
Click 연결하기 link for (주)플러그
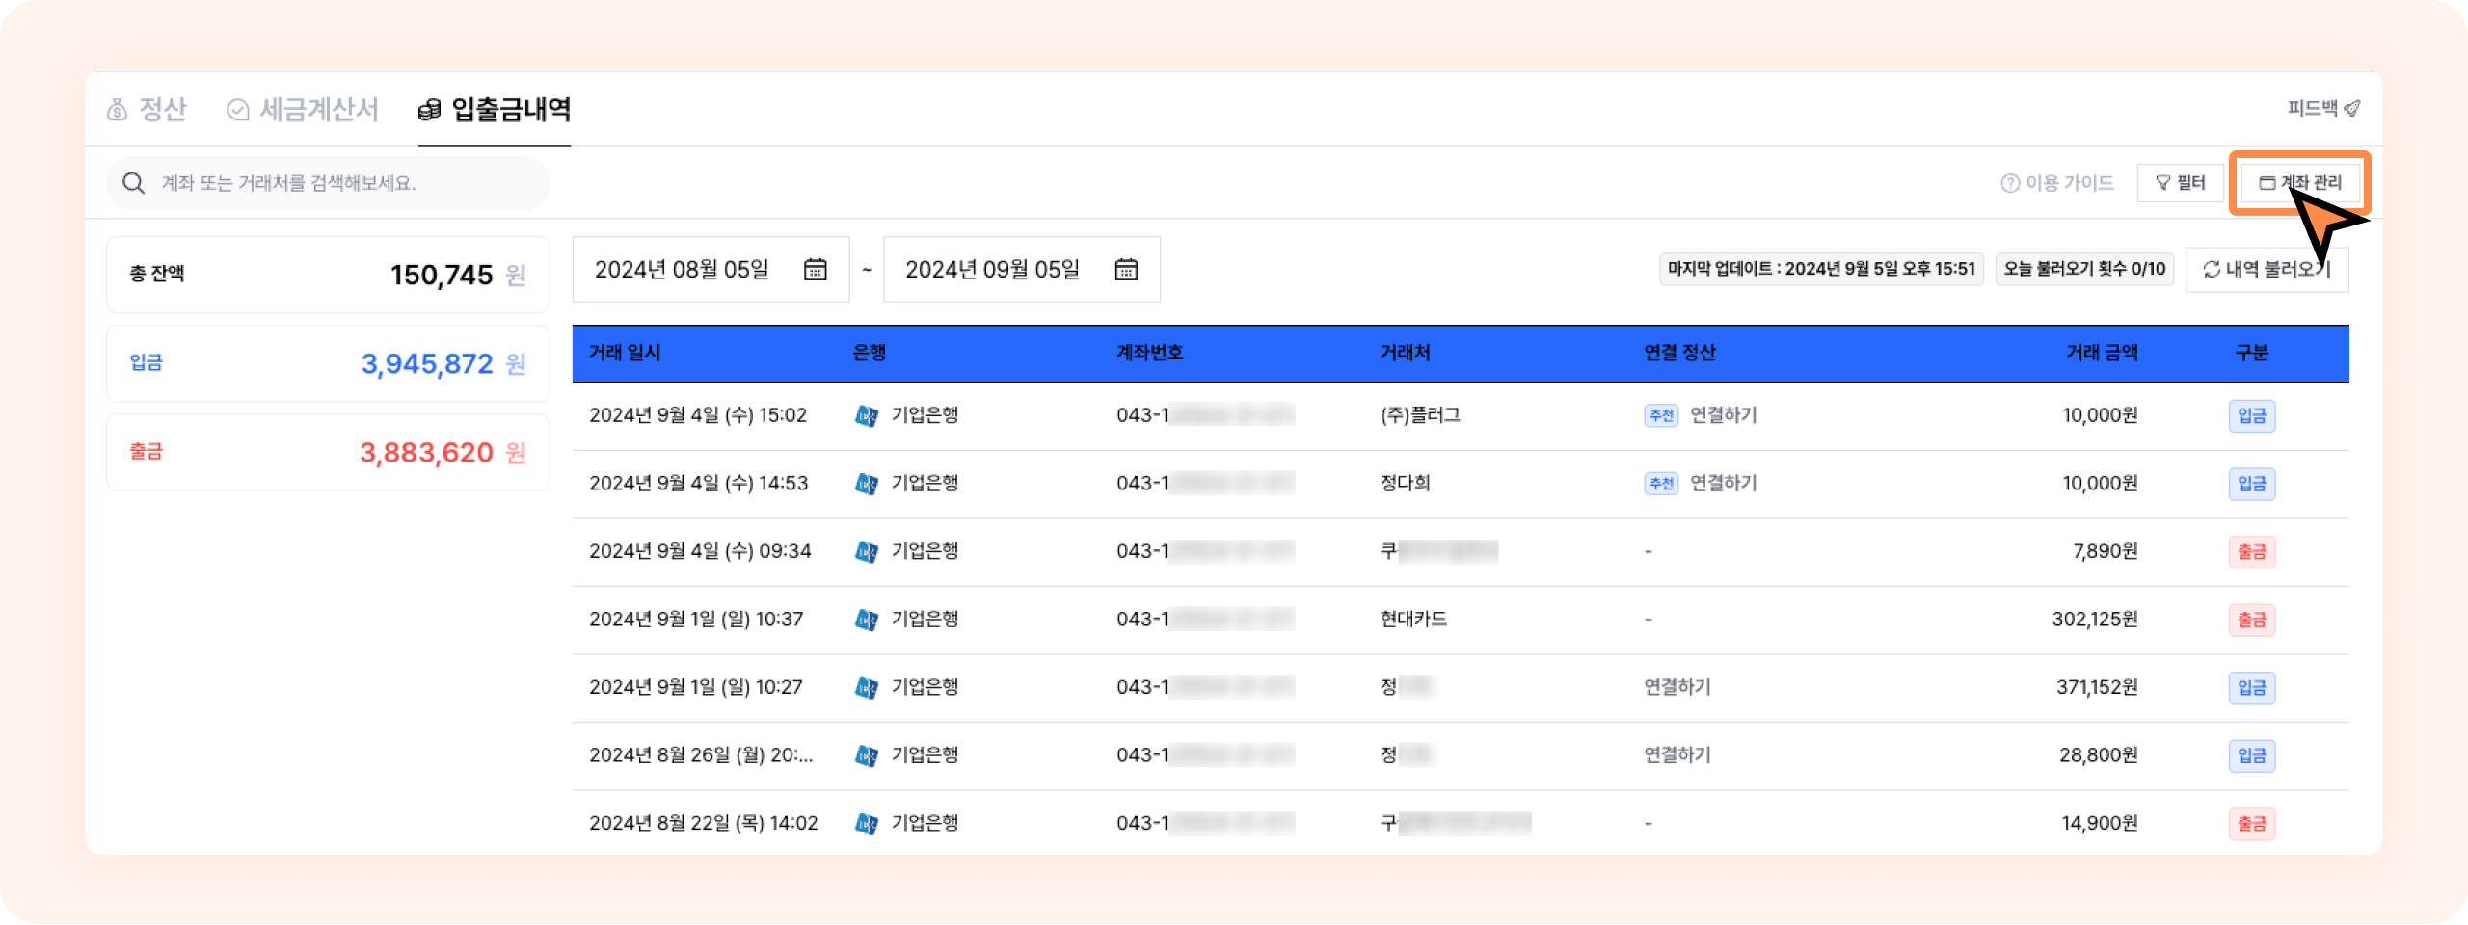(1723, 415)
